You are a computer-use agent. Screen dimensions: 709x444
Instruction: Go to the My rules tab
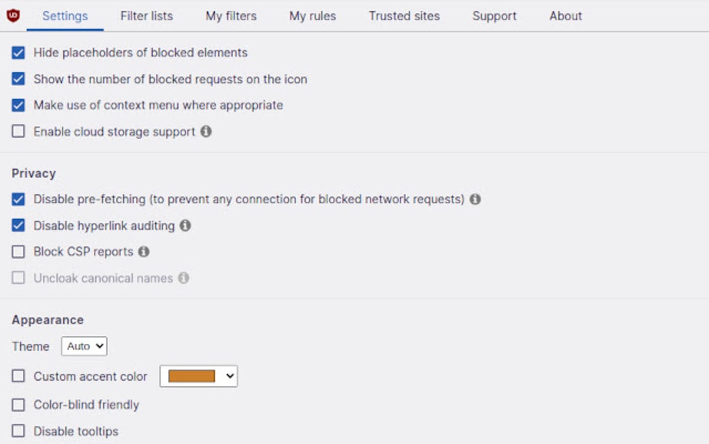[312, 15]
